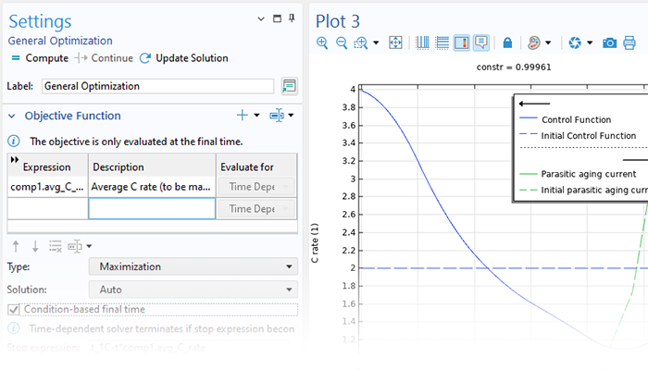The image size is (648, 370).
Task: Edit the Label input field
Action: (x=157, y=86)
